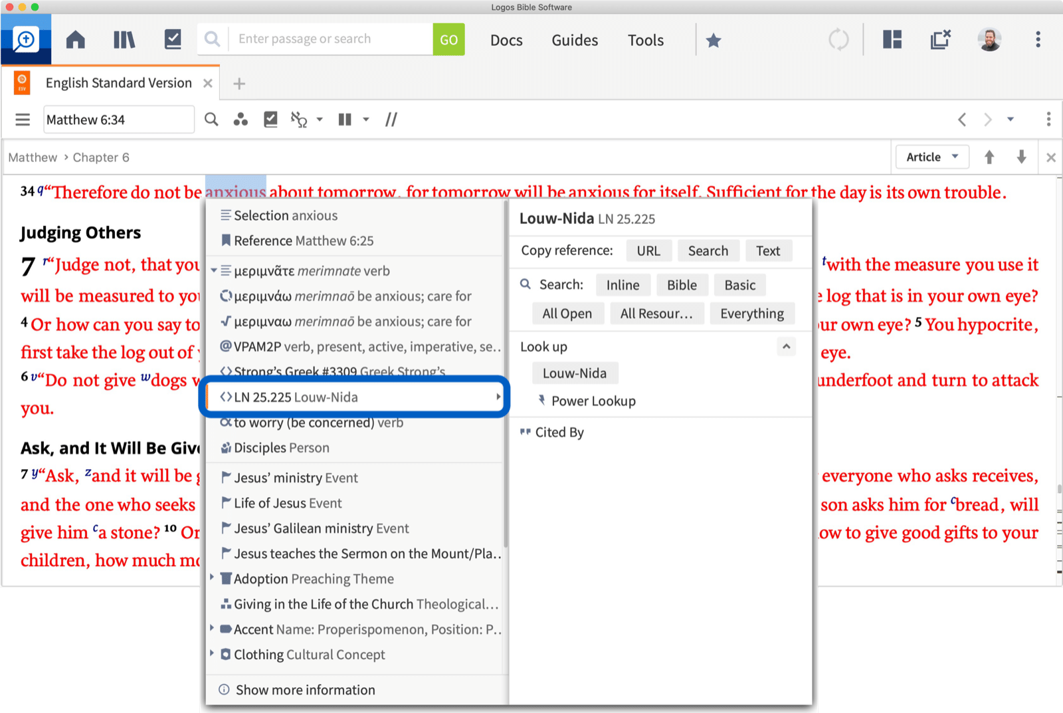
Task: Open the visual filters dots icon
Action: pos(241,120)
